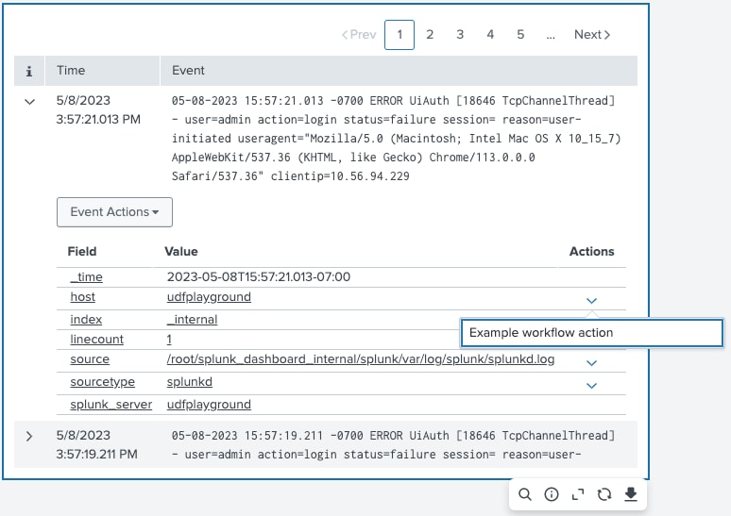Open actions chevron for sourcetype field
731x516 pixels.
tap(591, 385)
